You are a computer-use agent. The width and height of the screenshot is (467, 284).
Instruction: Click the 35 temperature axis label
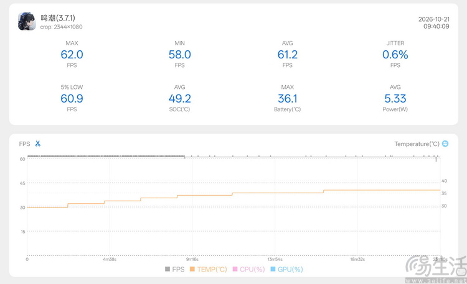444,193
